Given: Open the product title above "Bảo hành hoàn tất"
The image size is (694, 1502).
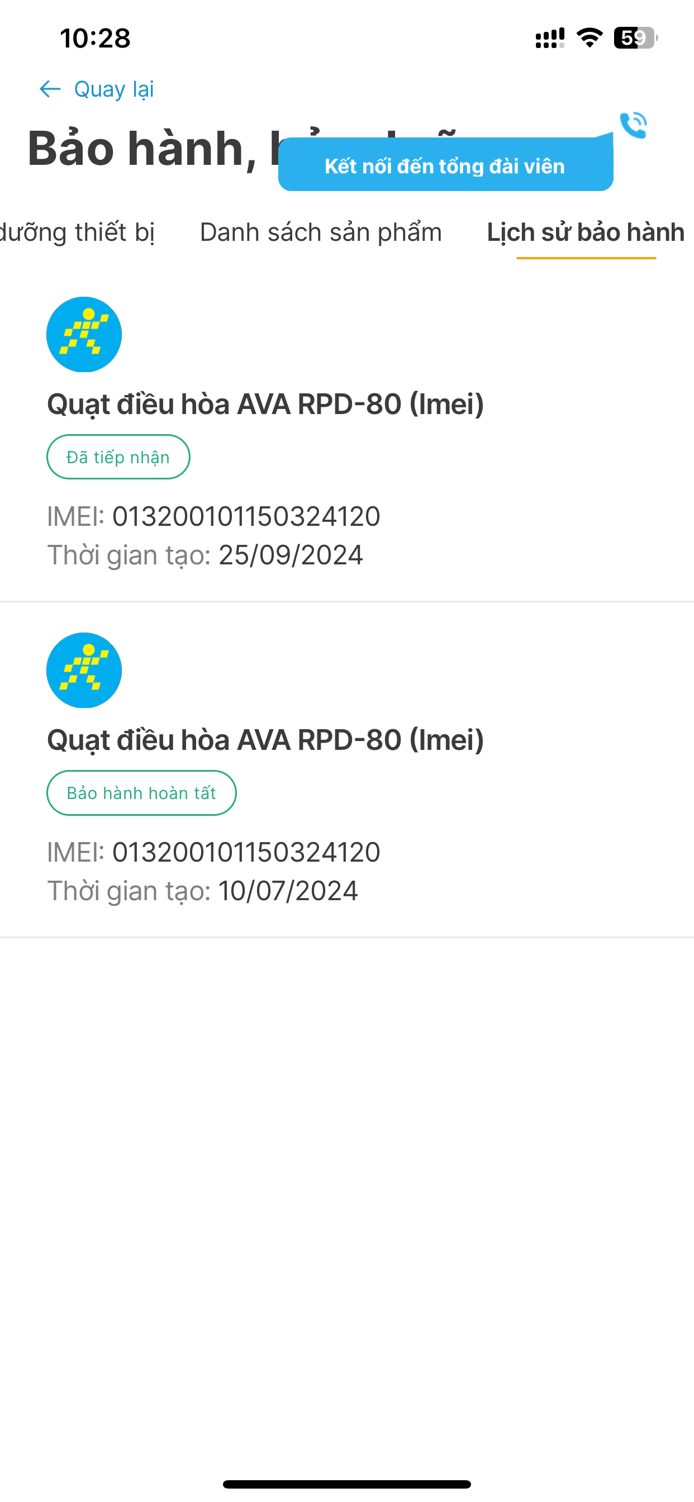Looking at the screenshot, I should pyautogui.click(x=265, y=740).
